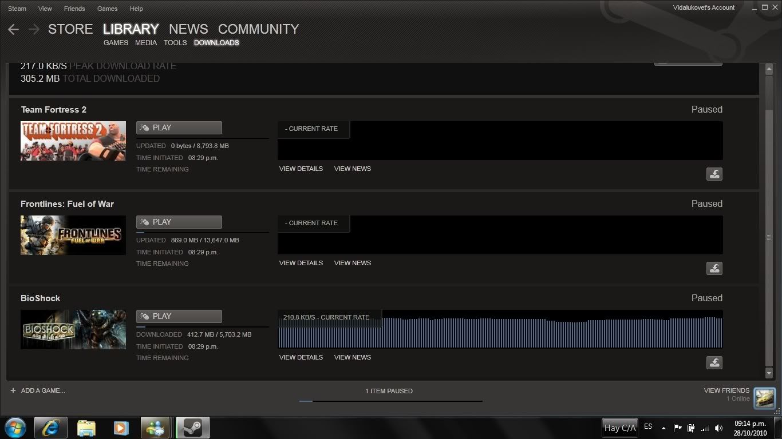Click Frontlines download progress bar

point(202,233)
